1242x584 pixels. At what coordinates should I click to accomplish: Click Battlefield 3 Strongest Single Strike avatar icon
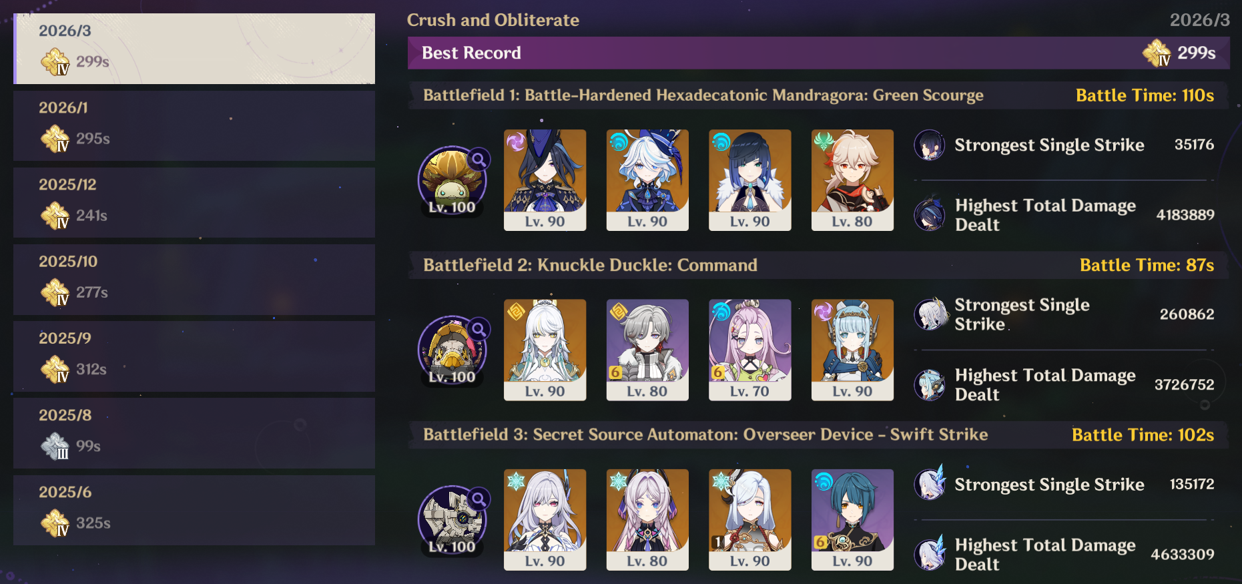coord(930,483)
